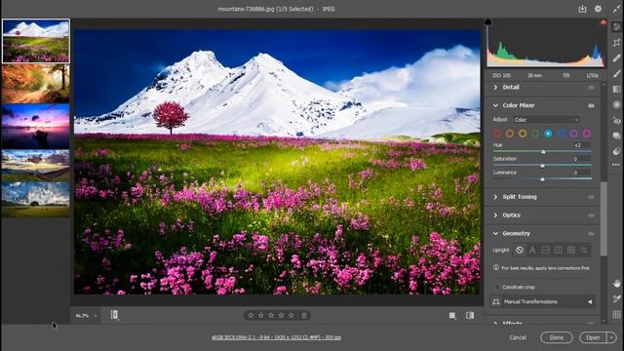
Task: Turn off Upright with the disabled icon
Action: pos(520,250)
